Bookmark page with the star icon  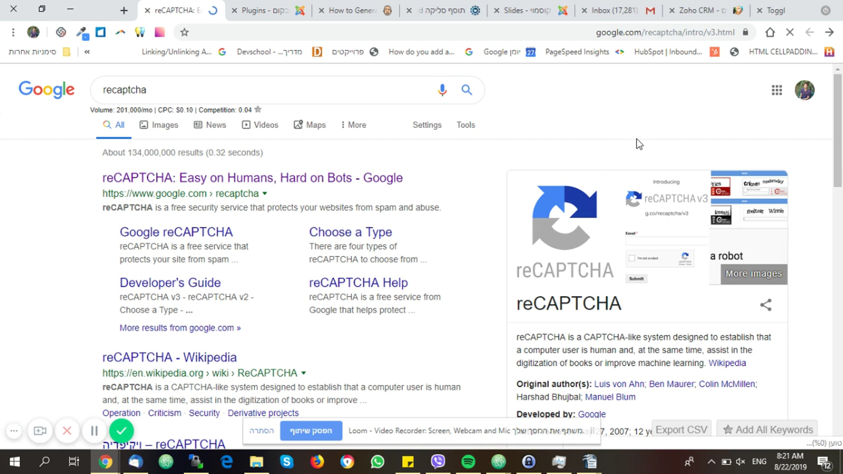click(184, 33)
